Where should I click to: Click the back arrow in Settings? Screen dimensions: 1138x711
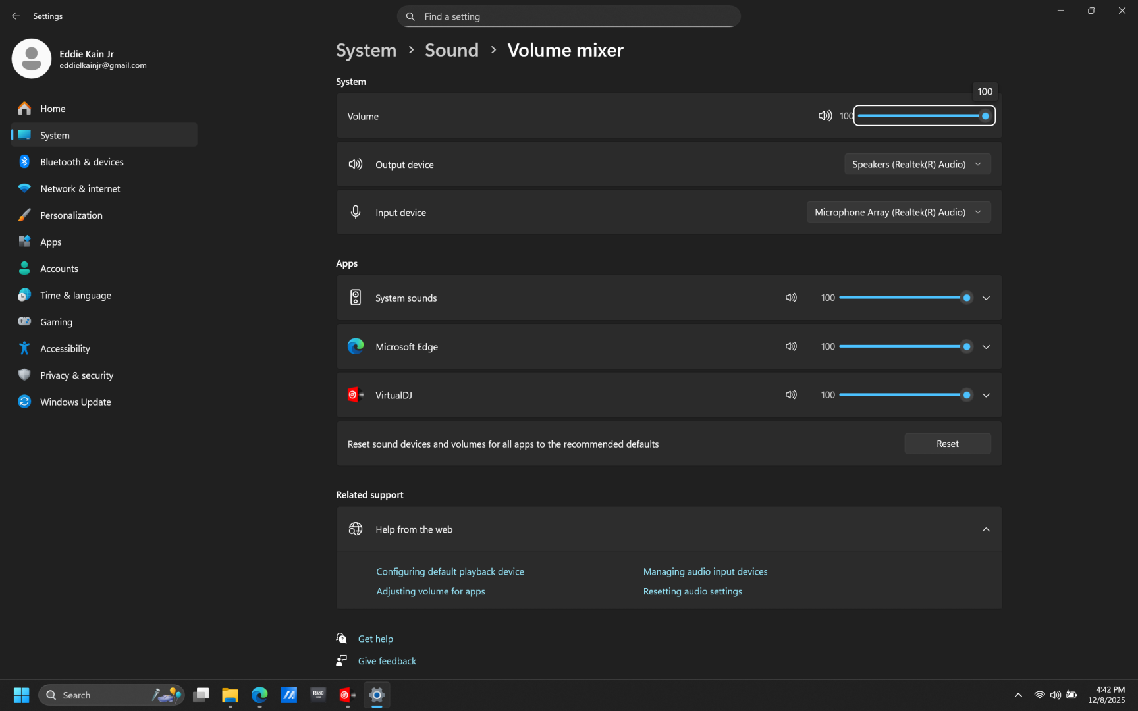(x=16, y=16)
